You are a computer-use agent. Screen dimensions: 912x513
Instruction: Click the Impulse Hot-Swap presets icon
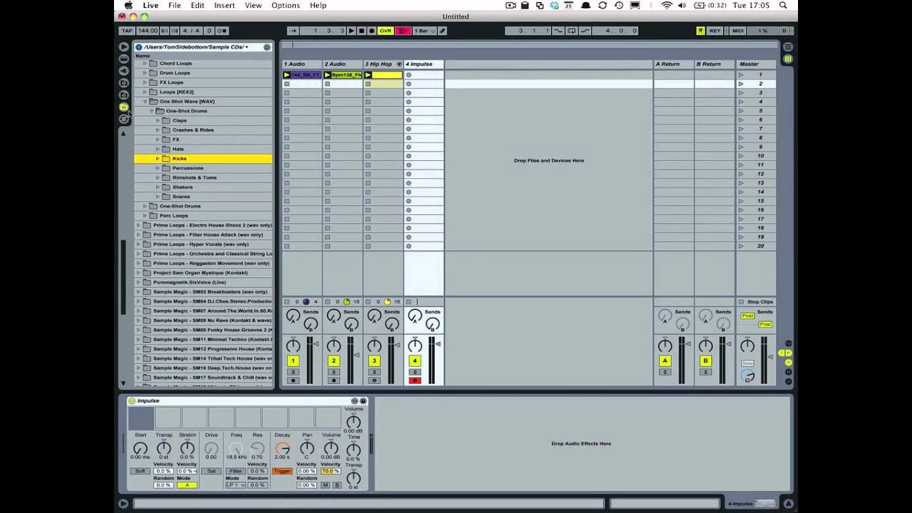(x=355, y=401)
